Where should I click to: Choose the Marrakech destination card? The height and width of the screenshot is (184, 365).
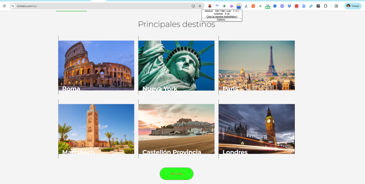coord(96,129)
